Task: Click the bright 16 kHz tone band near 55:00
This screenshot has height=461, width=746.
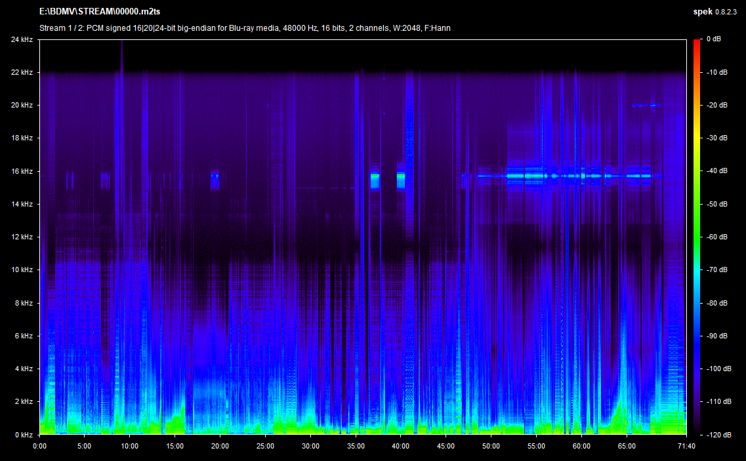Action: coord(535,176)
